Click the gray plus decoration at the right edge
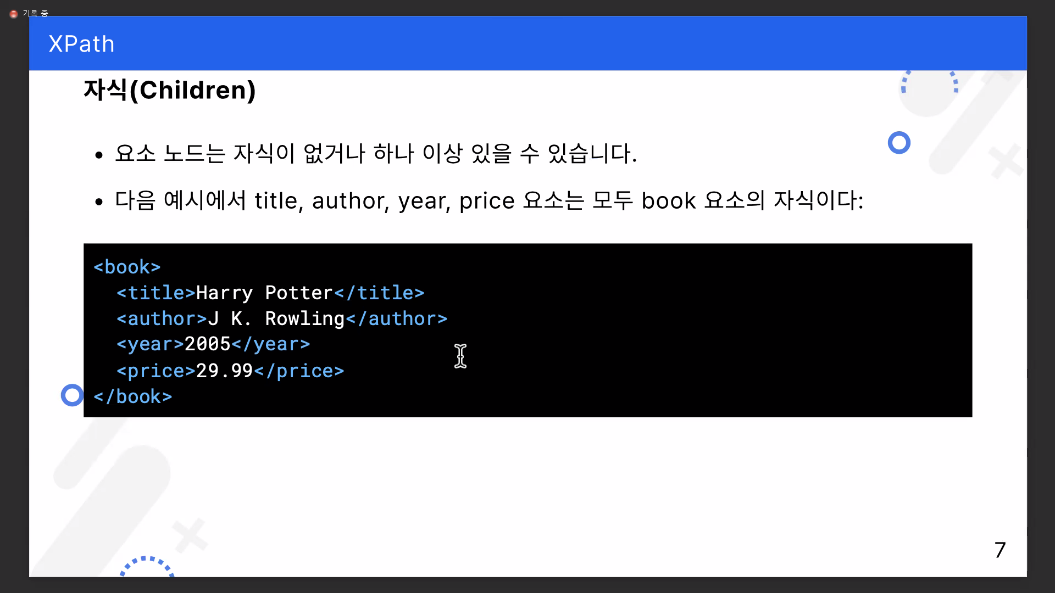1055x593 pixels. coord(1006,161)
